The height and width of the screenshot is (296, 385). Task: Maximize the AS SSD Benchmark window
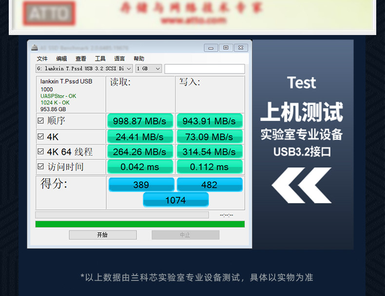tap(226, 48)
